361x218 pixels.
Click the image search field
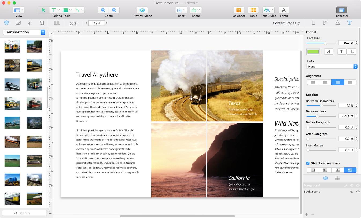tap(24, 213)
